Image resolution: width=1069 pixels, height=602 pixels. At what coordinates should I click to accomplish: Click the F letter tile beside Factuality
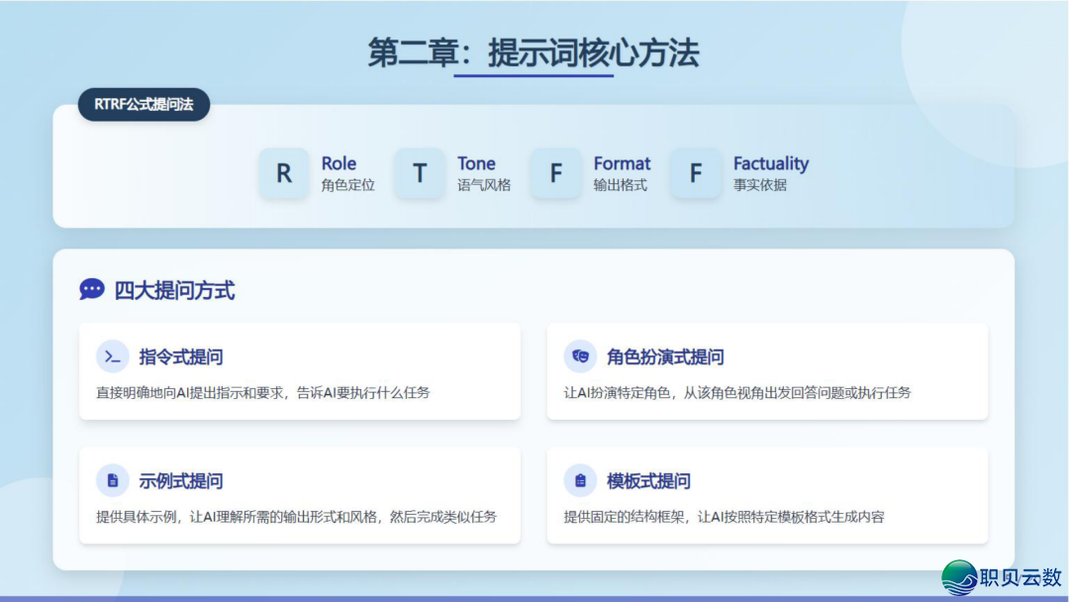(696, 173)
